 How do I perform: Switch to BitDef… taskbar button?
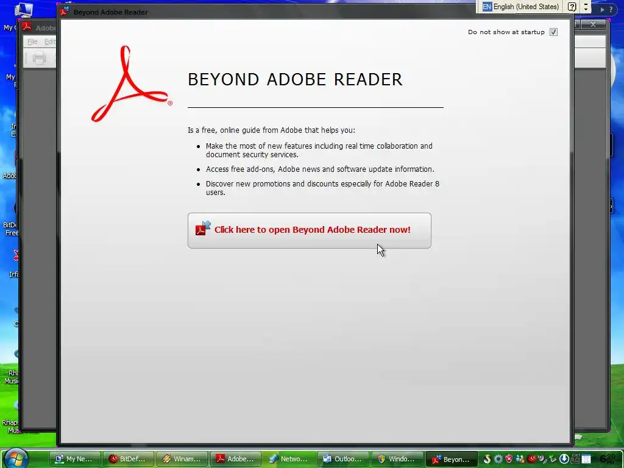coord(128,459)
